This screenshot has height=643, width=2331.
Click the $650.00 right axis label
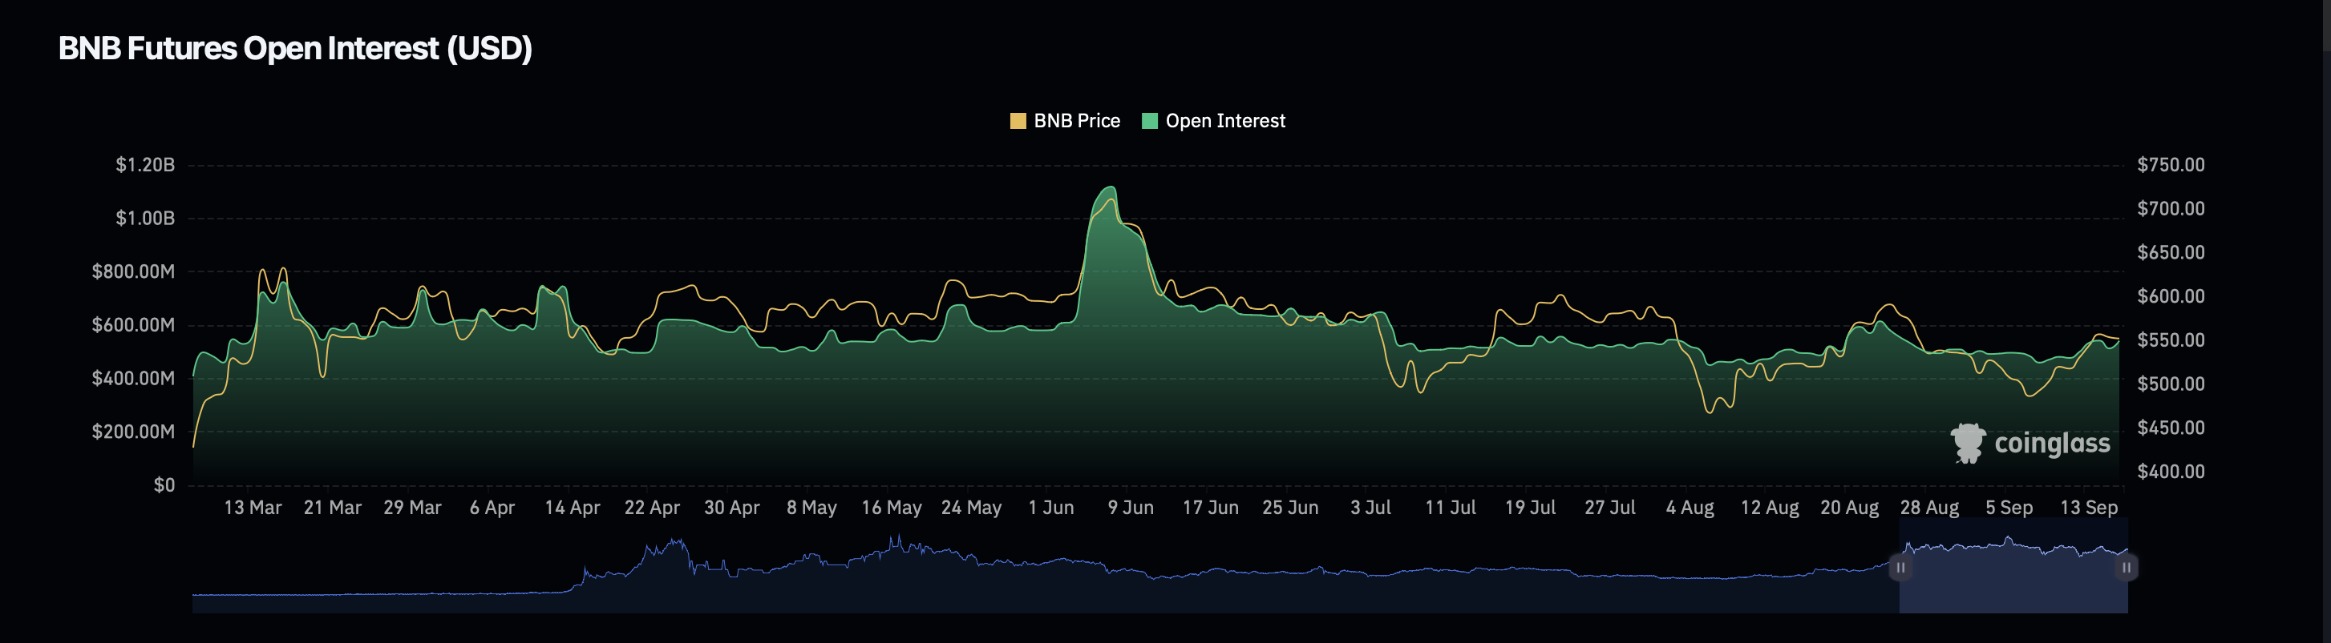click(x=2171, y=252)
